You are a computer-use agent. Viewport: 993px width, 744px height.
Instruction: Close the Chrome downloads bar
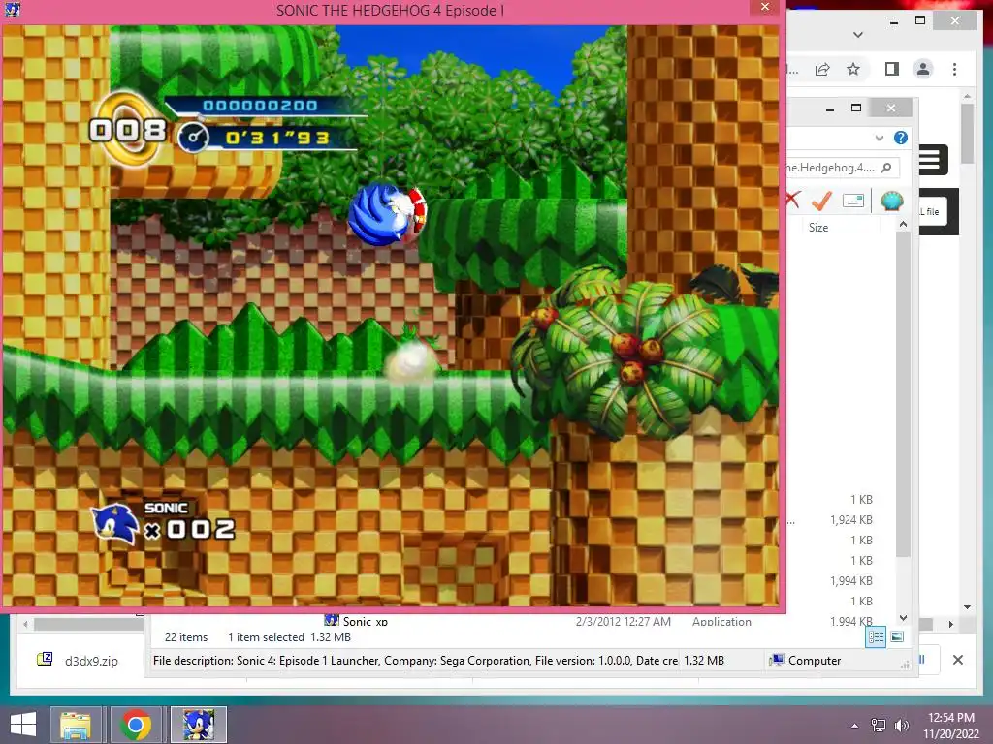point(957,660)
